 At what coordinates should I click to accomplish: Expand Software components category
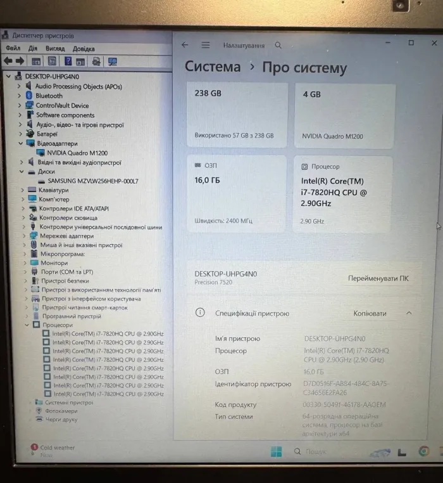20,115
